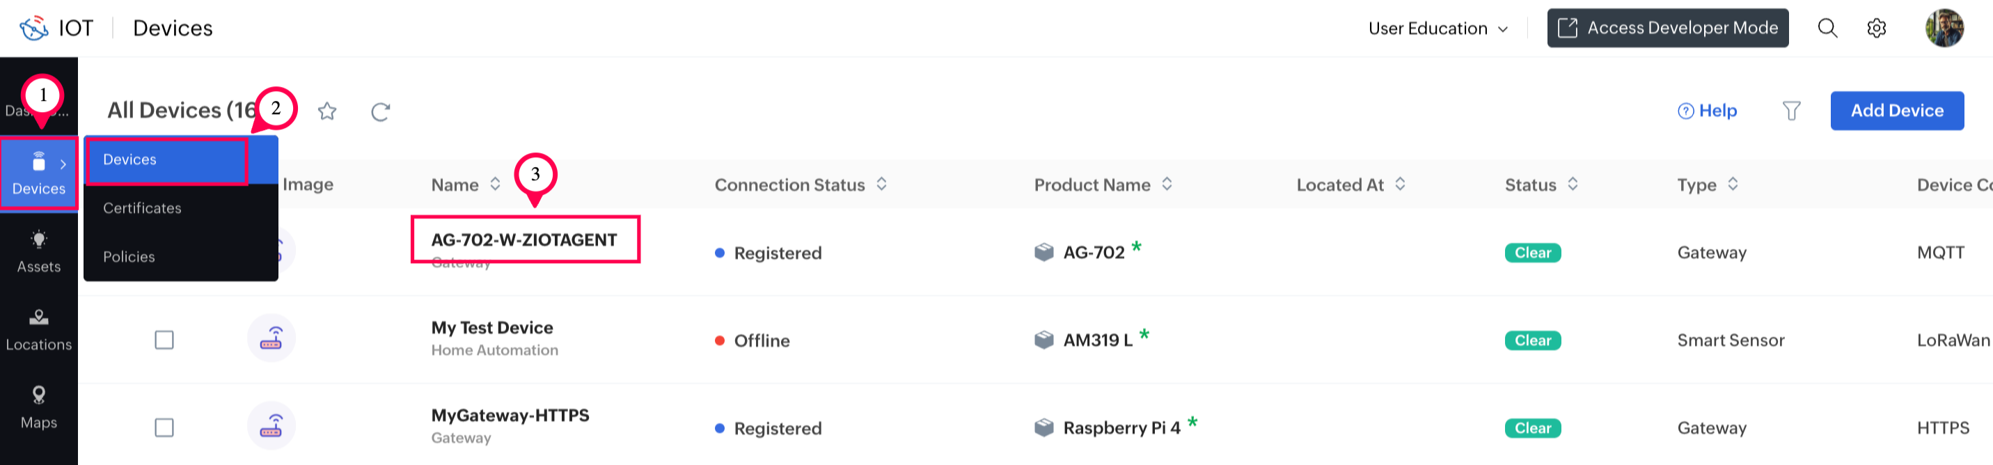Open Maps in the left sidebar
Image resolution: width=1993 pixels, height=465 pixels.
(39, 407)
